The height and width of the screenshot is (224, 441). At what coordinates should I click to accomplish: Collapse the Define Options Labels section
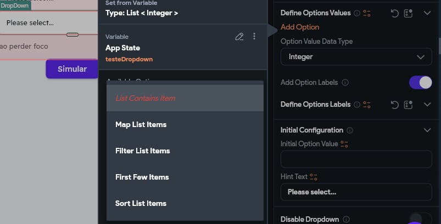pos(427,105)
